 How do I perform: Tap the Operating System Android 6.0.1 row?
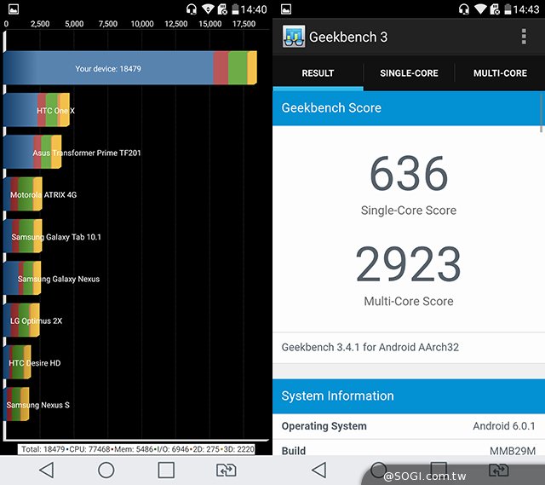[409, 426]
